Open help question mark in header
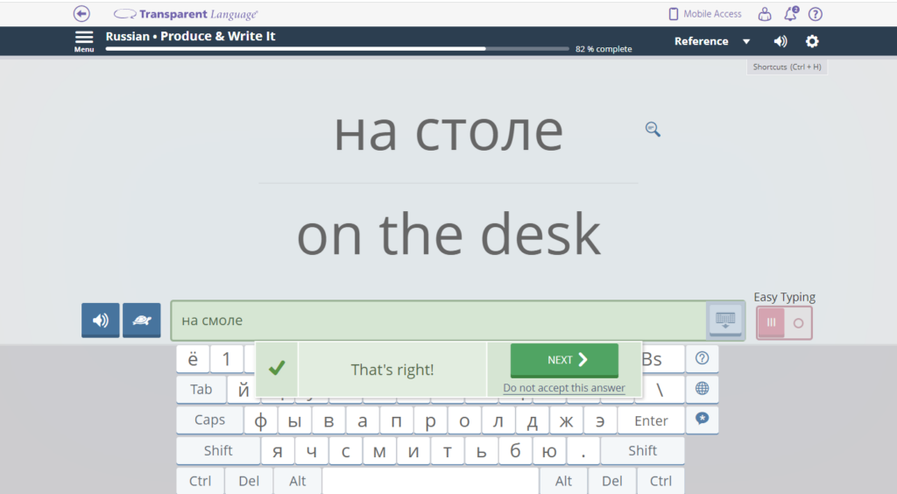Viewport: 897px width, 494px height. [816, 14]
